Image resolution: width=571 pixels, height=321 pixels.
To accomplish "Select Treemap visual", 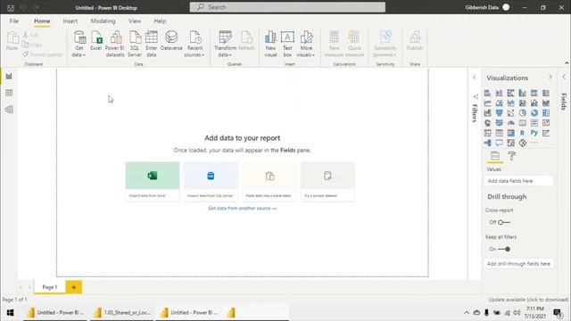I will tap(545, 113).
